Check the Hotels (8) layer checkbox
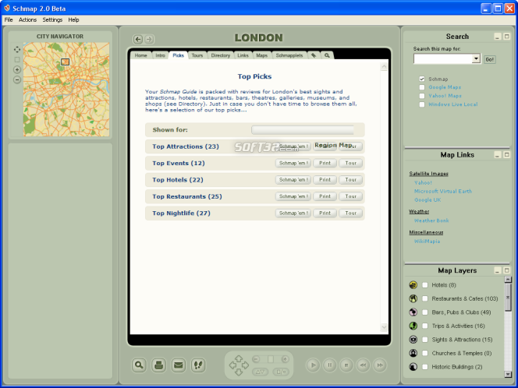This screenshot has width=518, height=388. 425,285
